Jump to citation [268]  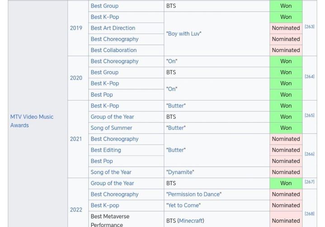click(310, 214)
